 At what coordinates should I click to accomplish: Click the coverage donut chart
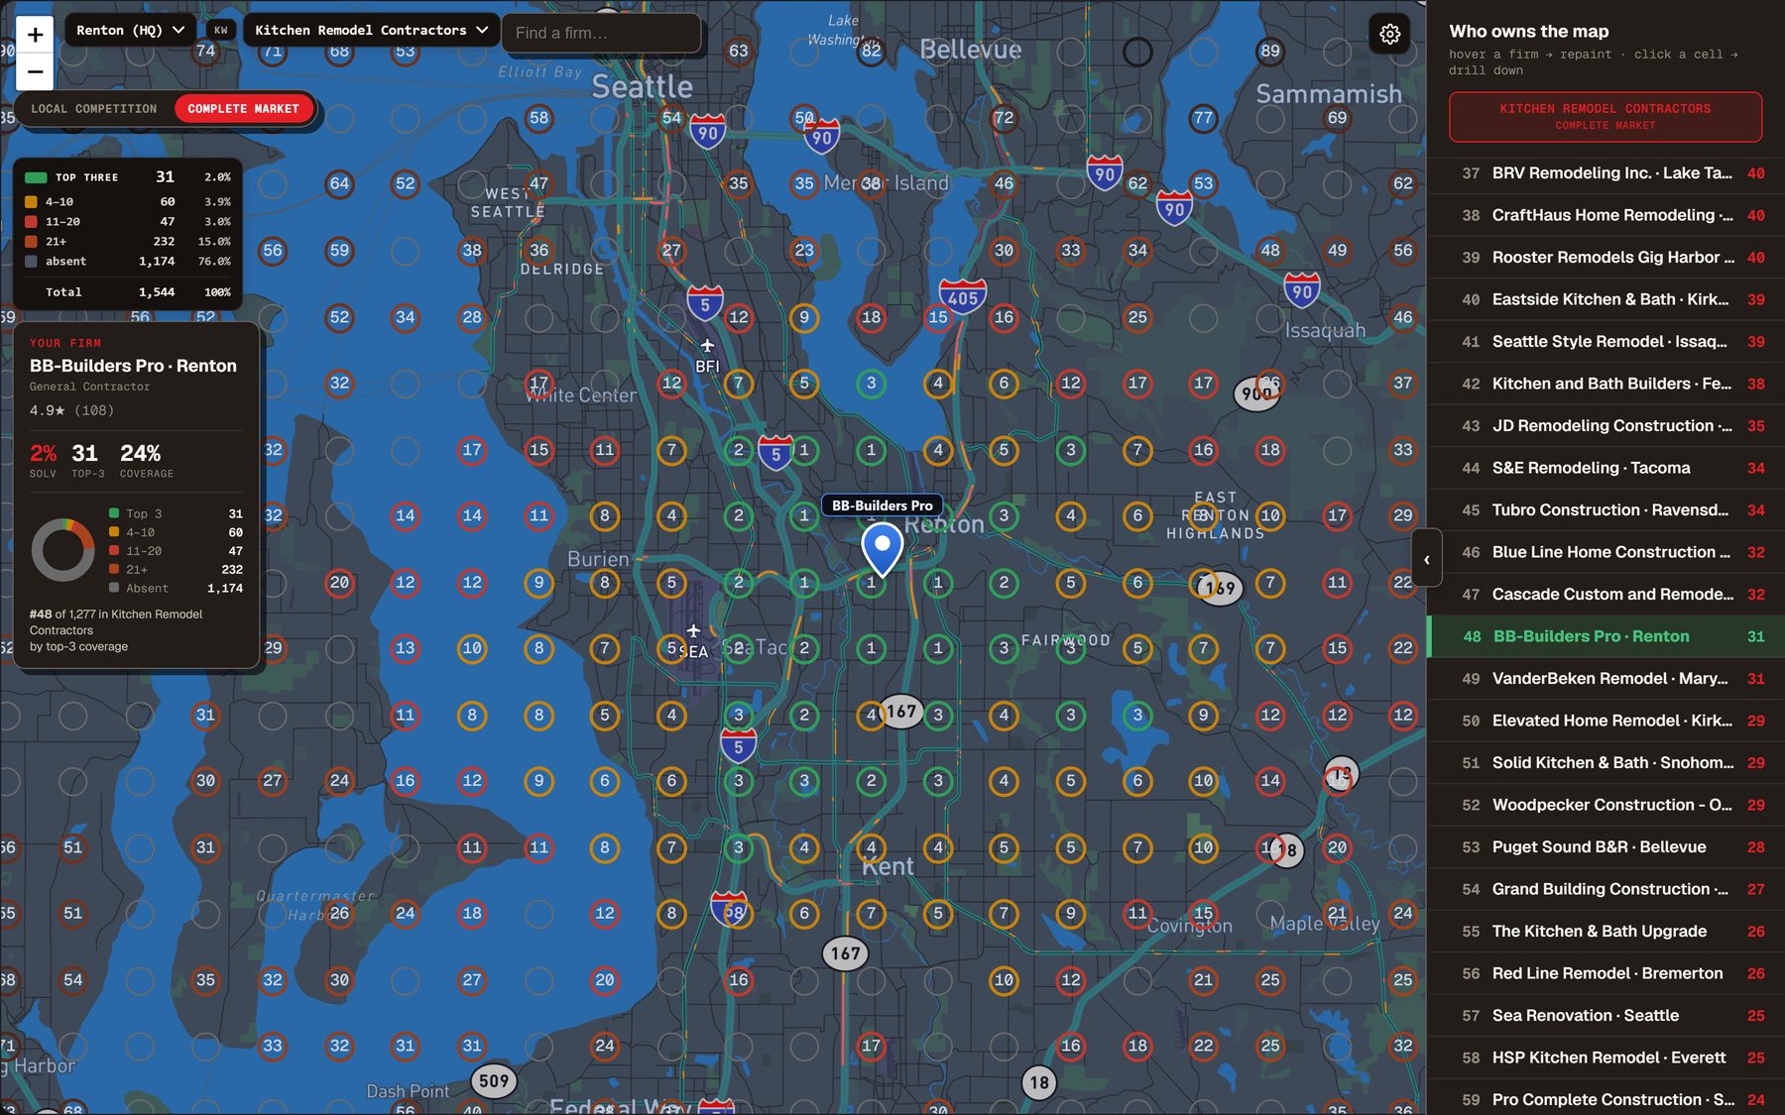pyautogui.click(x=63, y=550)
